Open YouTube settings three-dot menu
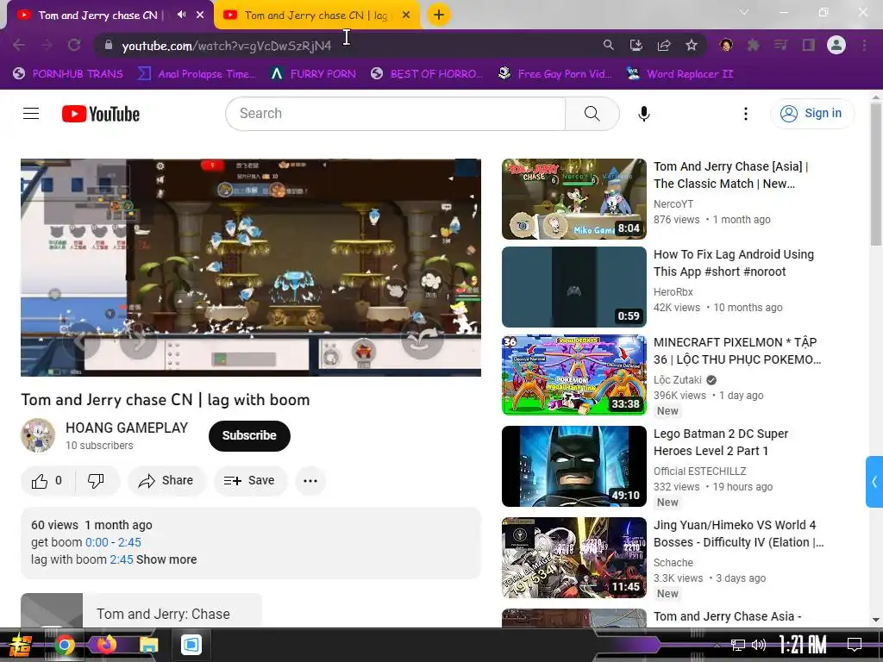This screenshot has width=883, height=662. [x=746, y=114]
